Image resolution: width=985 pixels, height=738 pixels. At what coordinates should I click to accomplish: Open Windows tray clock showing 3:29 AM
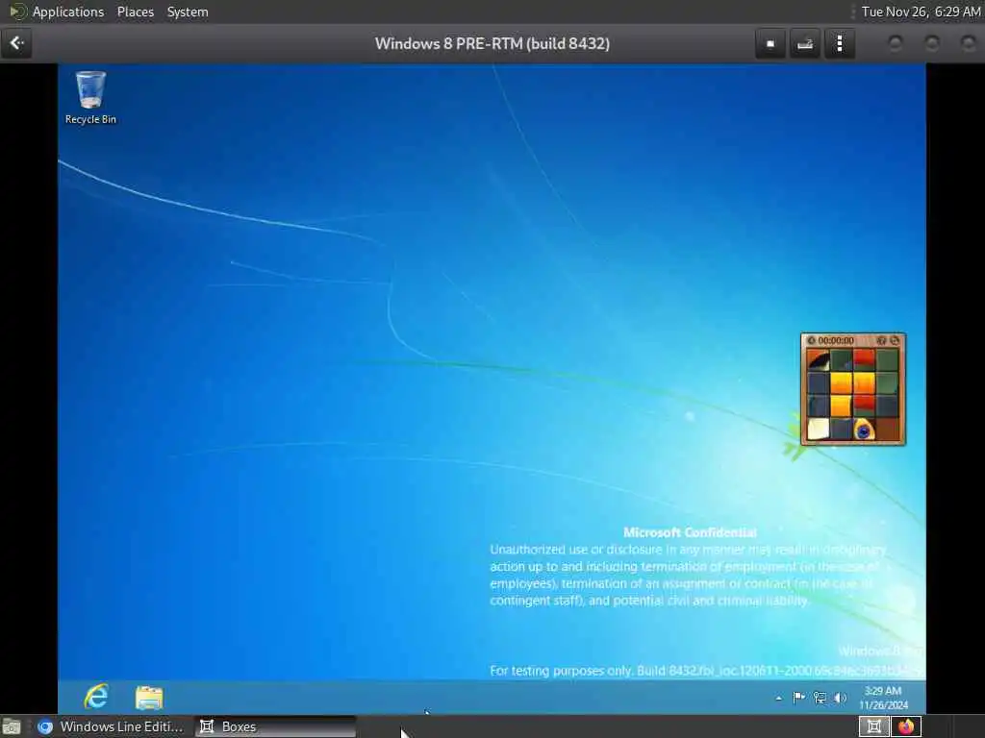[x=883, y=698]
